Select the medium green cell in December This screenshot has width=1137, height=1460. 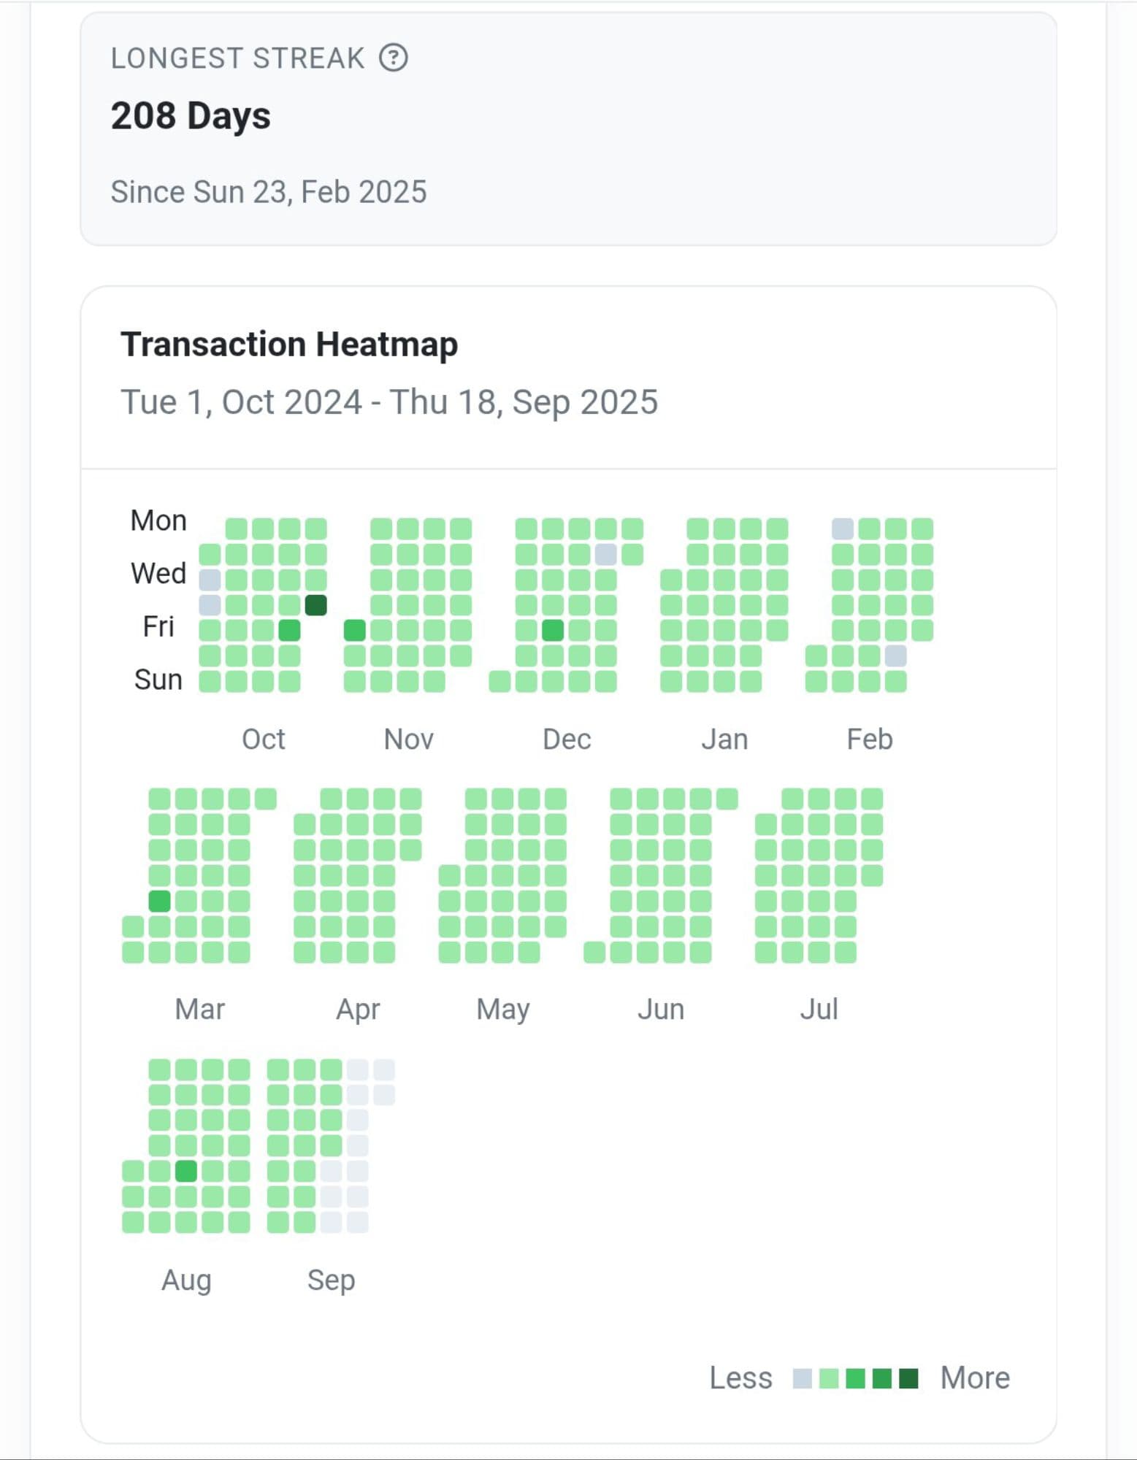pos(553,630)
